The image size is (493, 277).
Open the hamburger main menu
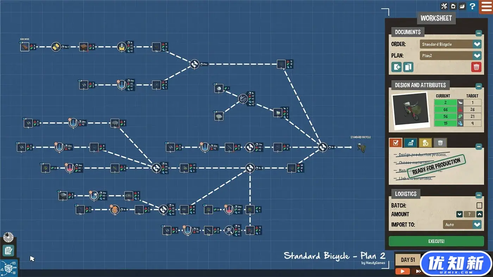(486, 7)
